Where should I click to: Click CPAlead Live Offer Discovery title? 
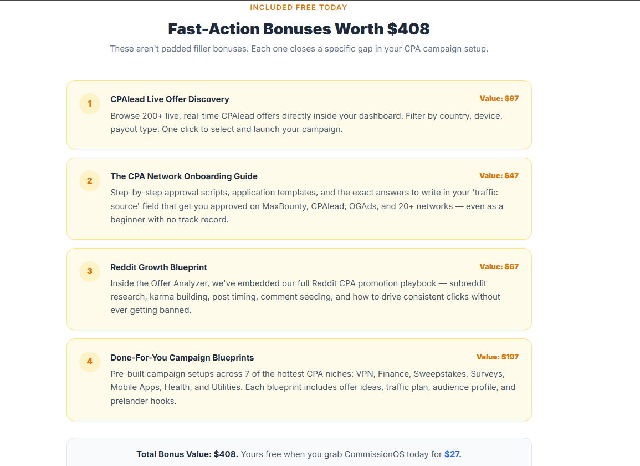[x=170, y=99]
